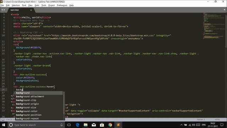Image resolution: width=227 pixels, height=128 pixels.
Task: Choose 'background' from autocomplete list
Action: [39, 93]
